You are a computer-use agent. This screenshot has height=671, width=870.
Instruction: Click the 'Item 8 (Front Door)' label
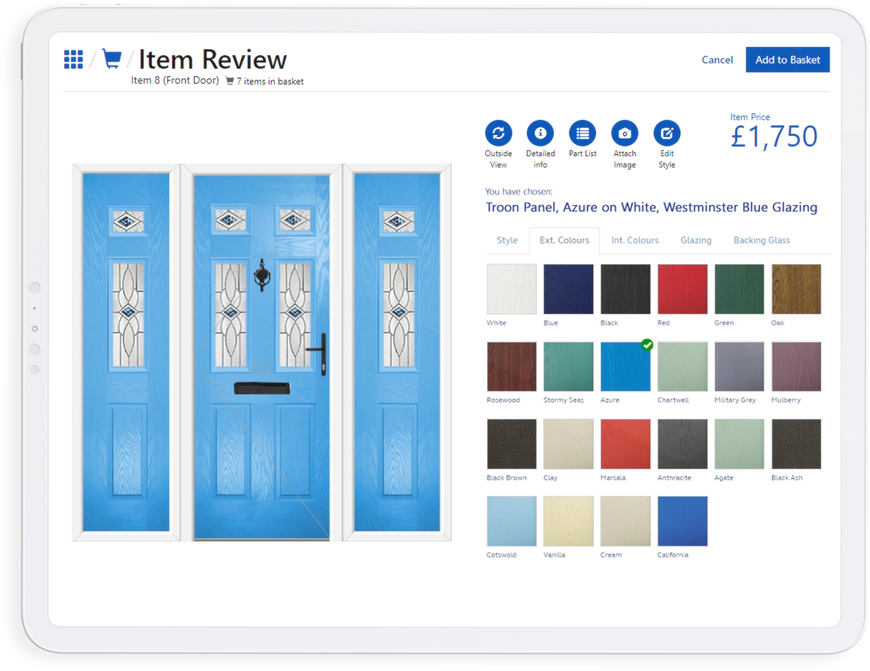tap(175, 80)
